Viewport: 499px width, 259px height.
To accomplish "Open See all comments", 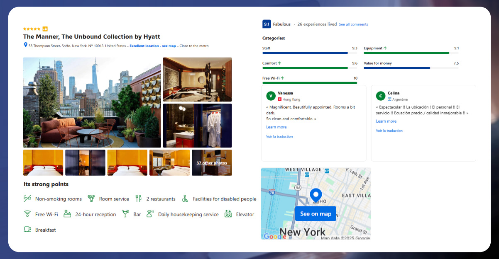I will point(353,24).
